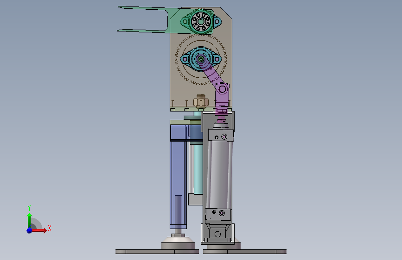Viewport: 402px width, 260px height.
Task: Select the purple crank arm link
Action: click(212, 72)
